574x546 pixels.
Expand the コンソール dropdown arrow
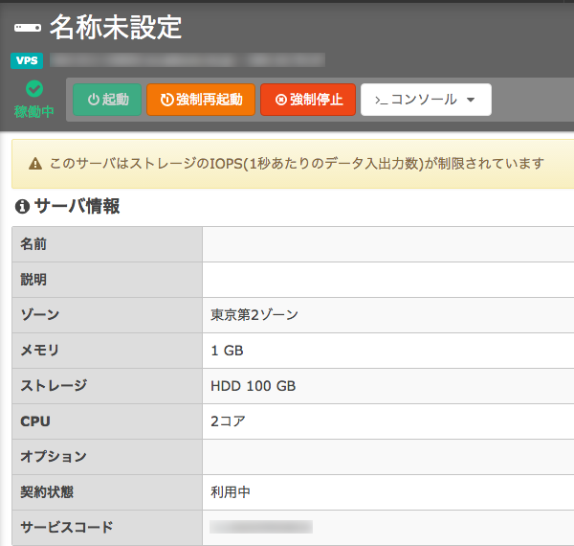[470, 100]
